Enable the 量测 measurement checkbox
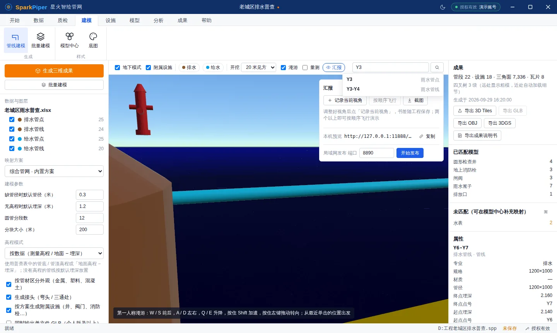The height and width of the screenshot is (333, 557). coord(305,68)
